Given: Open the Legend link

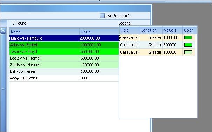Looking at the screenshot, I should coord(125,23).
